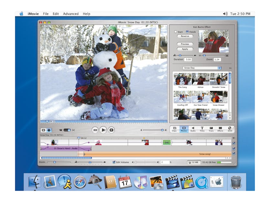The image size is (270, 202).
Task: Open the Clips pane
Action: tap(174, 129)
